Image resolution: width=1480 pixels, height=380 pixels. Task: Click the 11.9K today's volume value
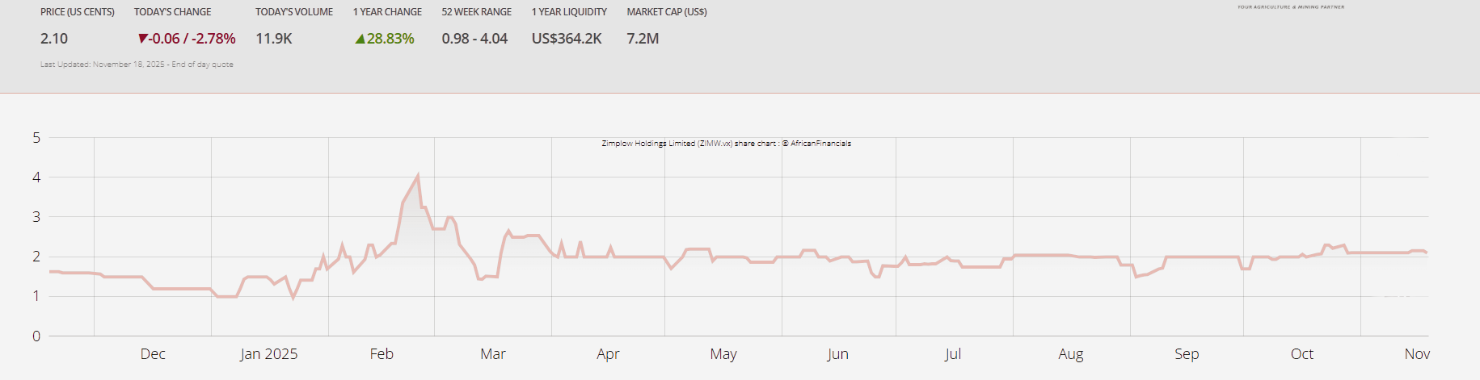pos(274,39)
